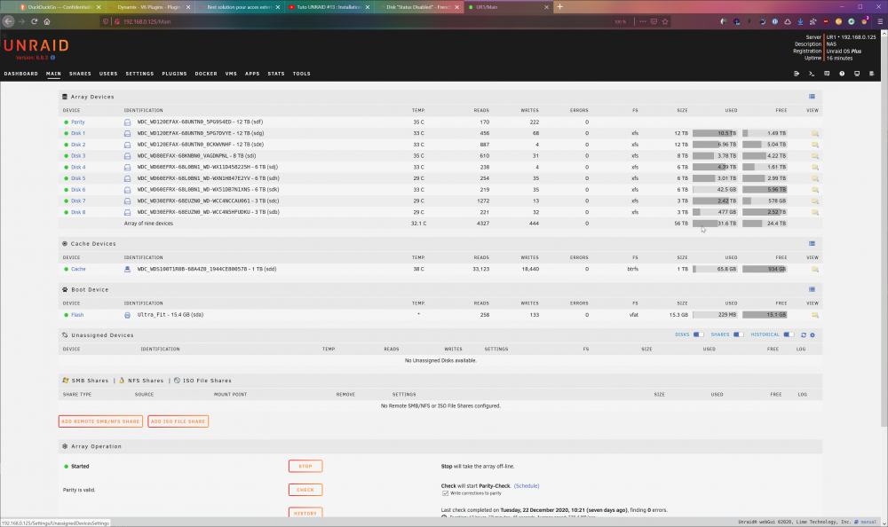The width and height of the screenshot is (888, 527).
Task: Toggle Write corrections to parity checkbox
Action: click(445, 493)
